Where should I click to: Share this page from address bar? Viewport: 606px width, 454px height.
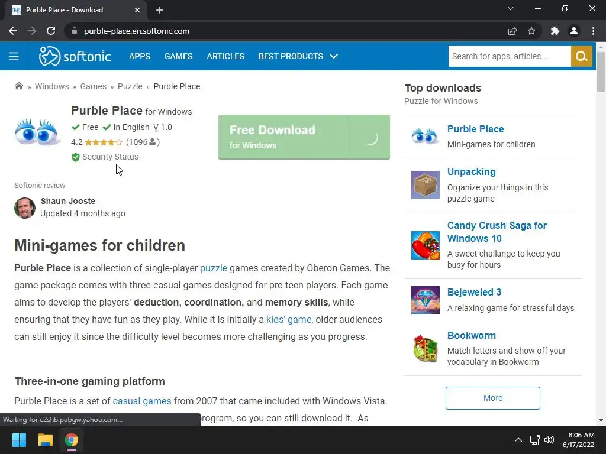[512, 31]
